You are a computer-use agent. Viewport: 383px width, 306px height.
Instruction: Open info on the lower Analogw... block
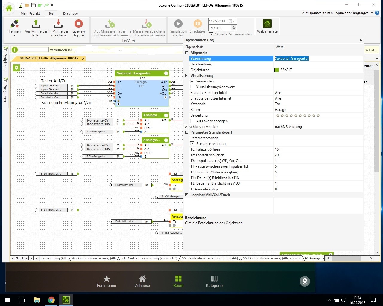(166, 140)
